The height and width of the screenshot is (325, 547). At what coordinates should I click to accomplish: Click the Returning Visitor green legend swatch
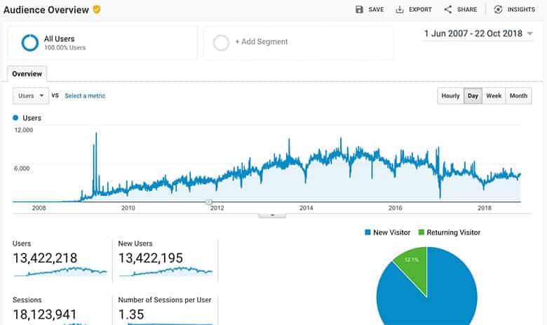(421, 232)
